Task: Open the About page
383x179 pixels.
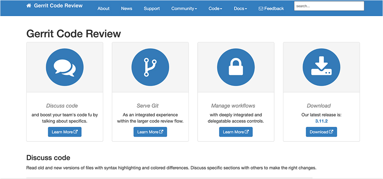Action: coord(103,8)
